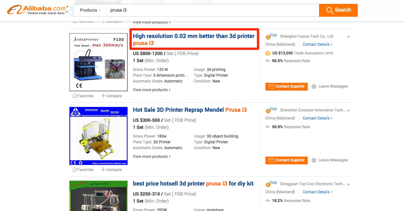Screen dimensions: 403x211
Task: Toggle Favorites for the Zonestar Prusa i3 listing
Action: click(x=83, y=169)
